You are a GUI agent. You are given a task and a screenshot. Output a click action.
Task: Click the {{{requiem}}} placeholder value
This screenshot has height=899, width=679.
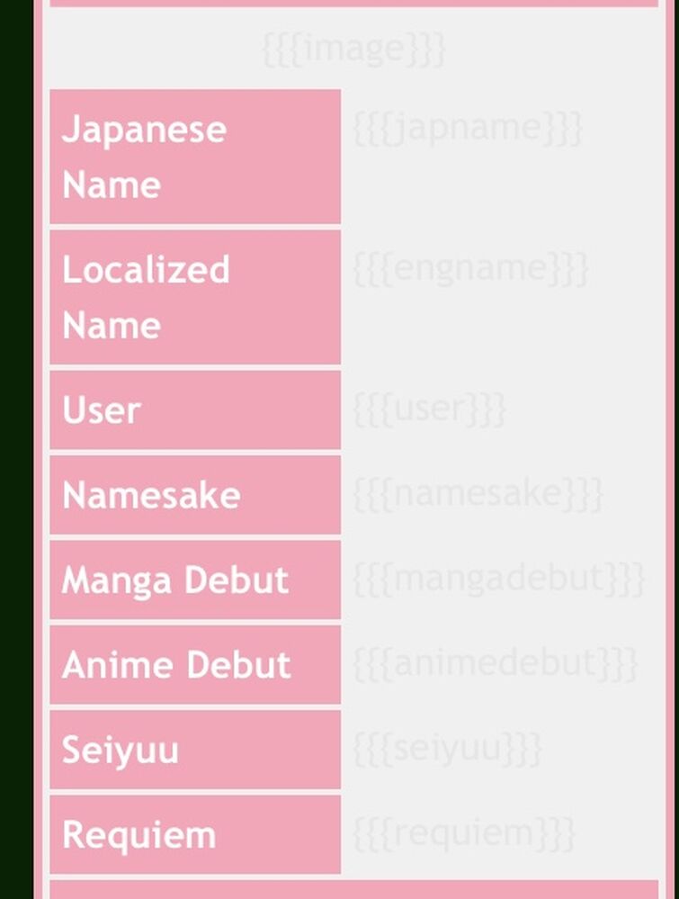pos(464,833)
